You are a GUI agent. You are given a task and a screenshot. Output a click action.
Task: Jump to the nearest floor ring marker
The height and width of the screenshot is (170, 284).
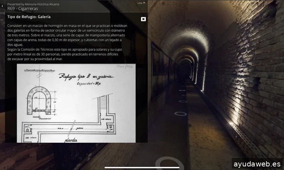pos(180,114)
